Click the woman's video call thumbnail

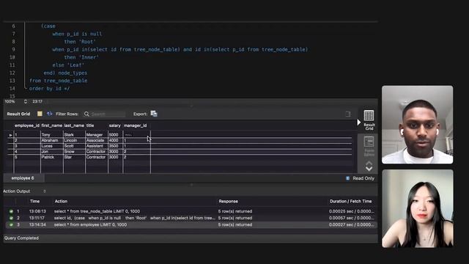417,208
